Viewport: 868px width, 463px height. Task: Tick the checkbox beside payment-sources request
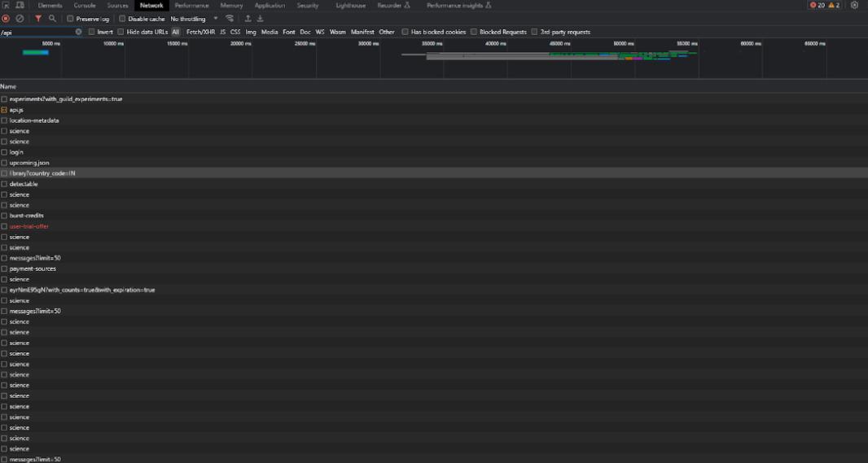[4, 269]
